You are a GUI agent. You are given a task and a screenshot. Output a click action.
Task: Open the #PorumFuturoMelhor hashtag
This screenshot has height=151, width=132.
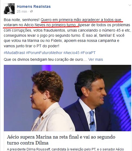44,53
